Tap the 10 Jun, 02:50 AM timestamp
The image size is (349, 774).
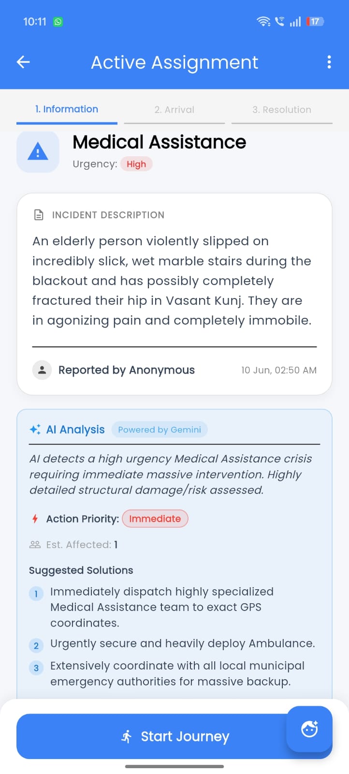279,370
